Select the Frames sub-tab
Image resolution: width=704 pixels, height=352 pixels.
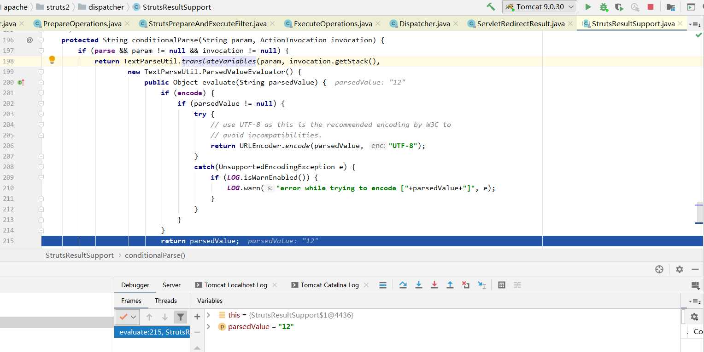(x=131, y=301)
